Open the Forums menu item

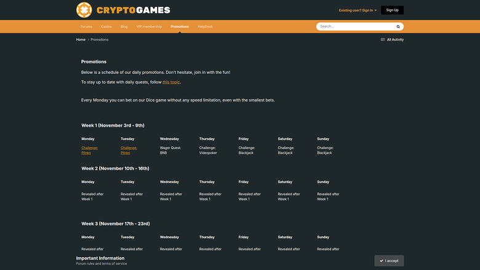86,26
